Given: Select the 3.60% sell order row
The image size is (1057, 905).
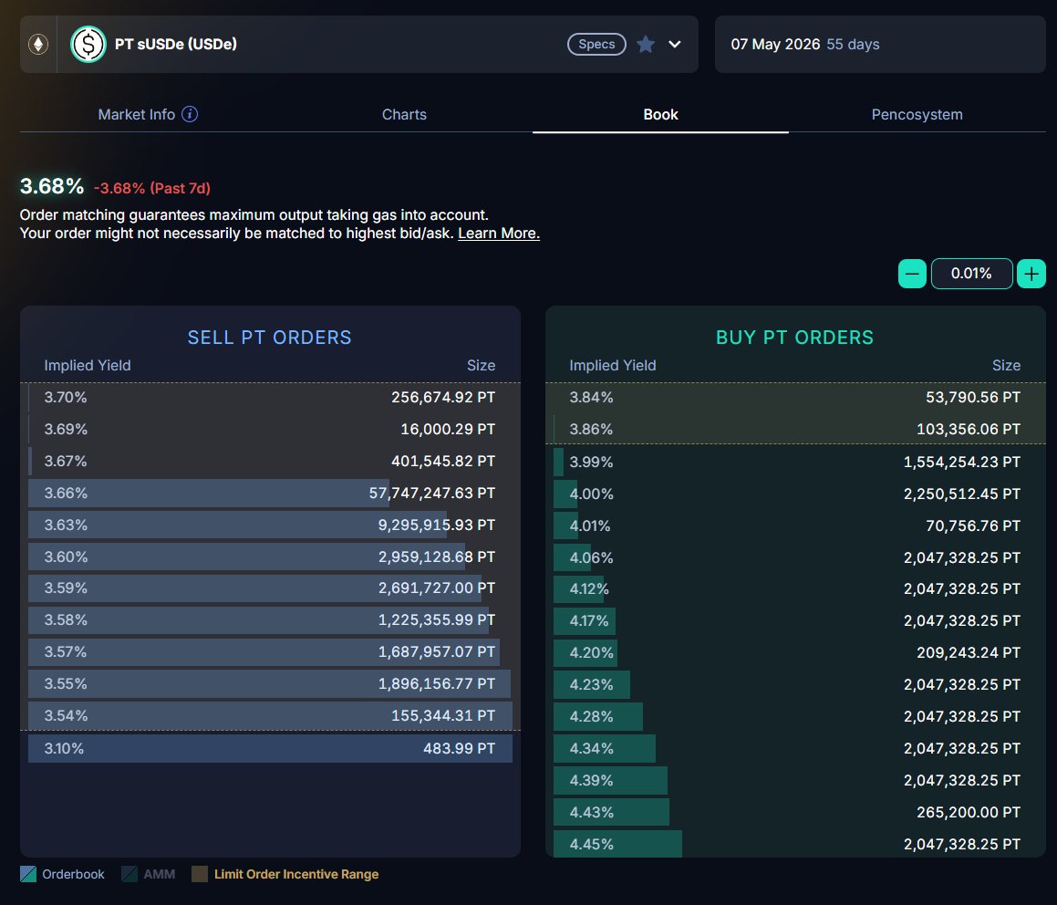Looking at the screenshot, I should (x=270, y=557).
